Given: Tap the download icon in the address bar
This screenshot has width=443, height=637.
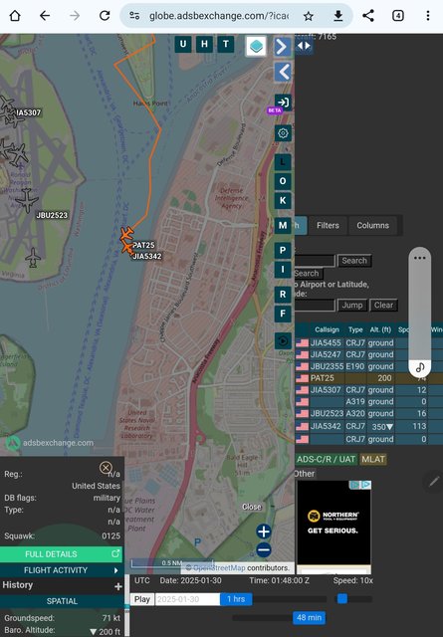Looking at the screenshot, I should (338, 16).
